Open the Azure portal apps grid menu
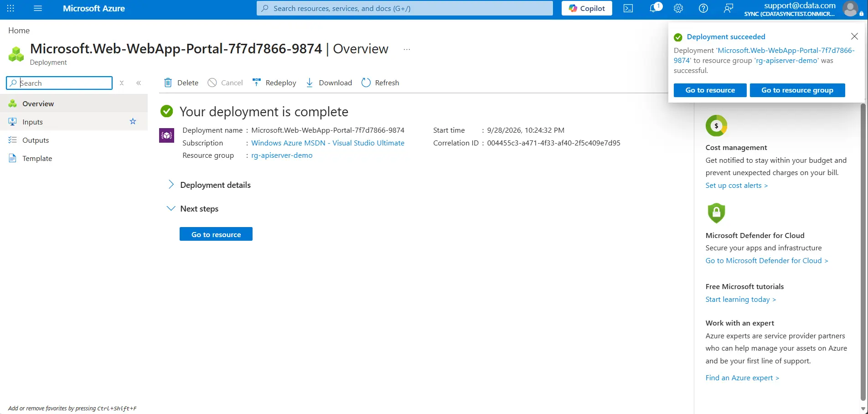The image size is (868, 414). click(x=10, y=8)
